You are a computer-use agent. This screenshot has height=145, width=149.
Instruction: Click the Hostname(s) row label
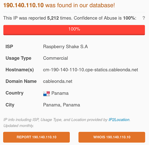click(20, 70)
